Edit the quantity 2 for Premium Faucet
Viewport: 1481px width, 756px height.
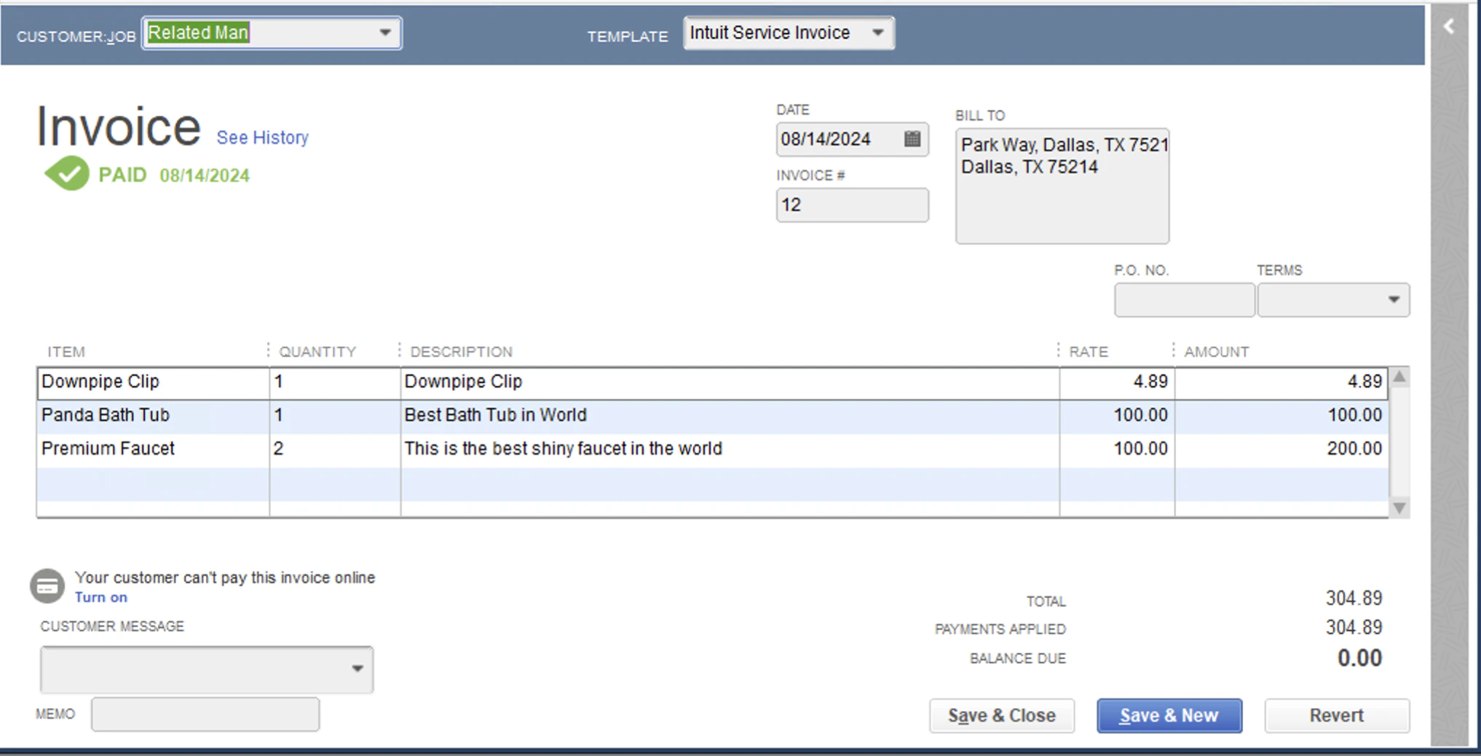click(x=335, y=449)
